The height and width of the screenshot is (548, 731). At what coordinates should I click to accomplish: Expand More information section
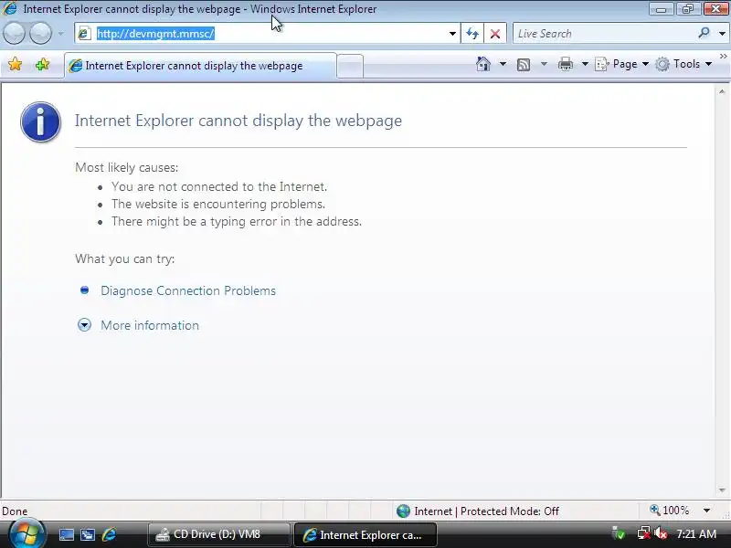coord(84,325)
